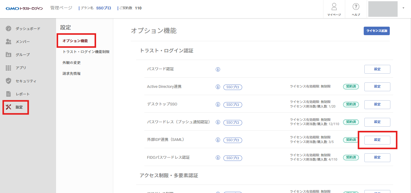This screenshot has width=411, height=193.
Task: Click the SSOプロ badge on FIDOパスワードレス認証 row
Action: [233, 158]
